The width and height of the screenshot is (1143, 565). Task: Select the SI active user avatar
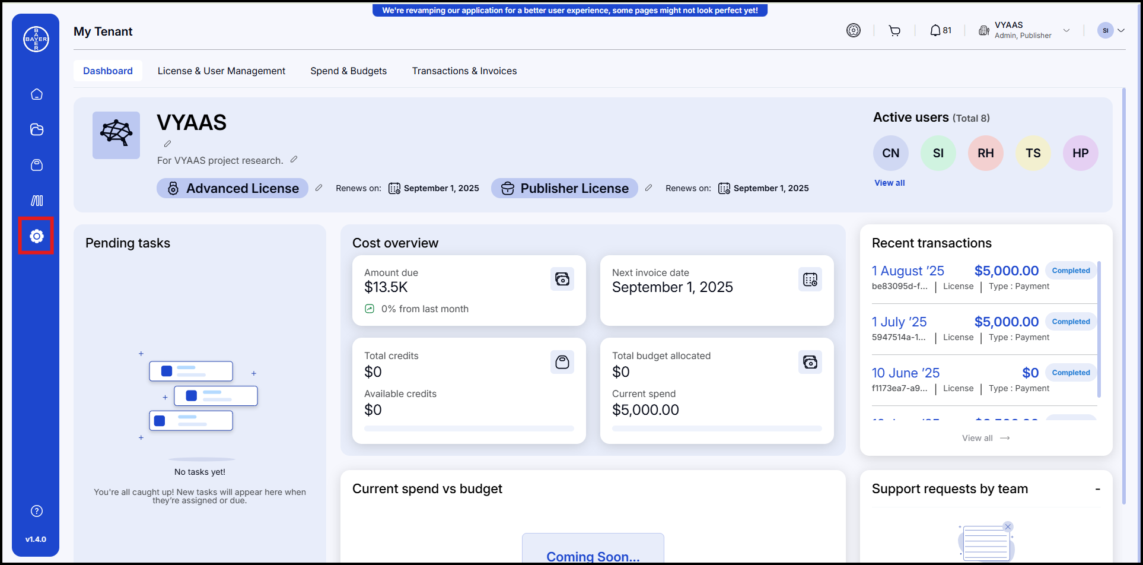pyautogui.click(x=938, y=153)
